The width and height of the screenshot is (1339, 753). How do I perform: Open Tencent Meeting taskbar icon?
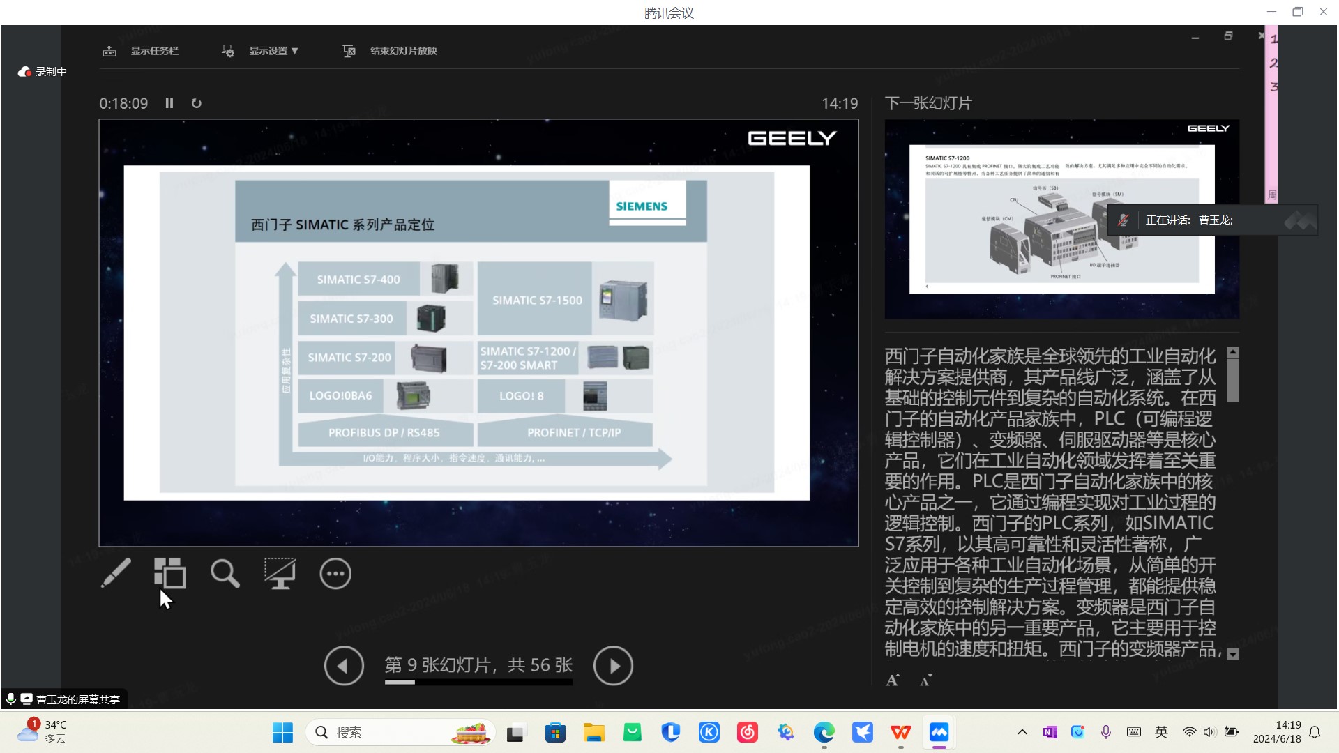tap(939, 732)
